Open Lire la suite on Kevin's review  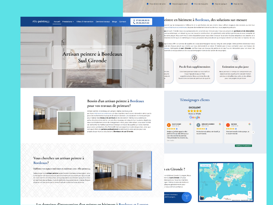(170, 140)
